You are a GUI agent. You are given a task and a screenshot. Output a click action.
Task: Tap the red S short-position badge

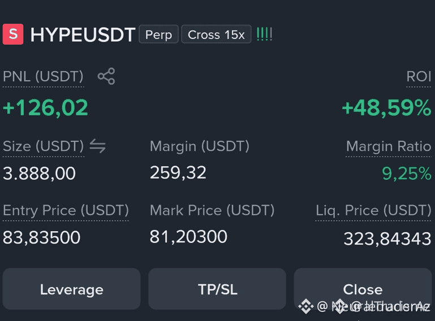13,34
